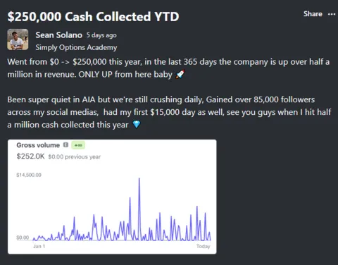Click the $14,500.00 y-axis label
The width and height of the screenshot is (338, 265).
tap(29, 175)
